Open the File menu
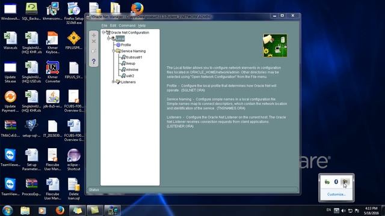Viewport: 385px width, 216px height. coord(104,25)
